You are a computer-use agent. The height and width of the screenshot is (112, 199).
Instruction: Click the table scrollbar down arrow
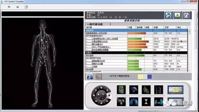(189, 70)
